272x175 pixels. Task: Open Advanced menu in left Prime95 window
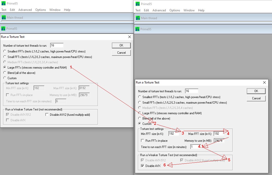[x=25, y=10]
